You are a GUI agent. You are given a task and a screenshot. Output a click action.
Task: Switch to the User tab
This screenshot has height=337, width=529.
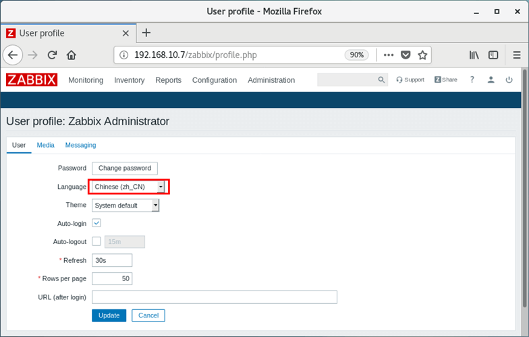[x=19, y=145]
